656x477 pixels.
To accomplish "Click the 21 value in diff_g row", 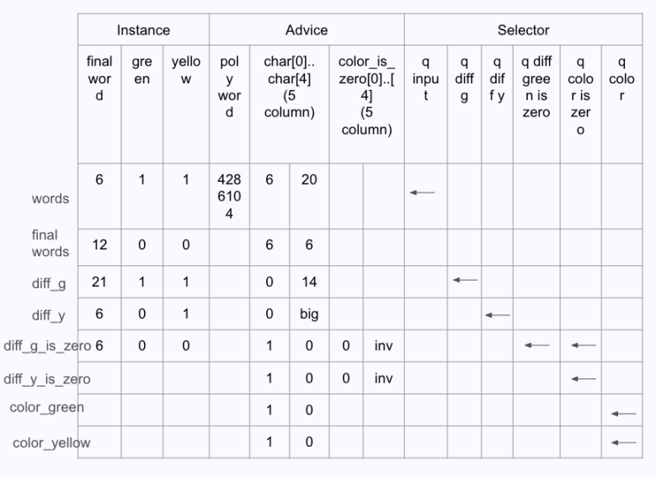I will tap(99, 281).
